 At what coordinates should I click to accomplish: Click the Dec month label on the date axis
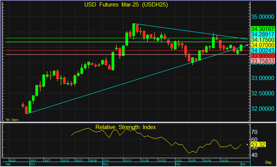177,164
